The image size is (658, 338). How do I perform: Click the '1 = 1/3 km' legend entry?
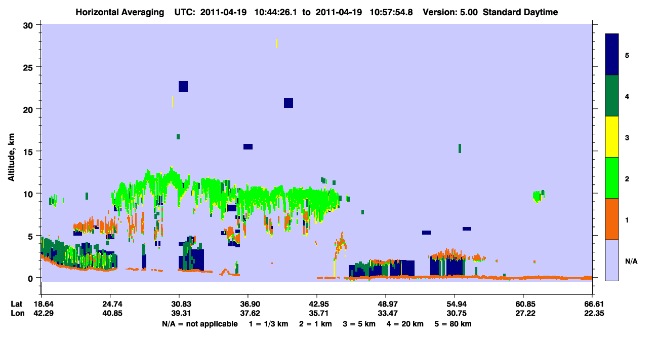269,323
